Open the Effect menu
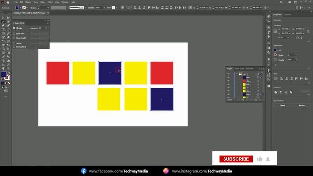313x176 pixels. point(50,2)
